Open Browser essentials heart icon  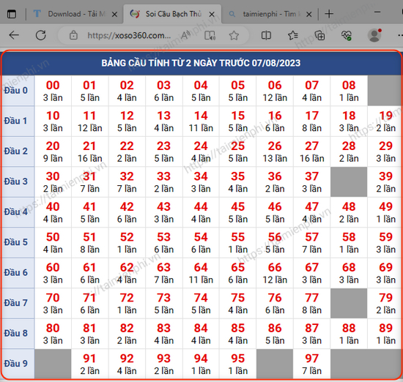pyautogui.click(x=347, y=35)
